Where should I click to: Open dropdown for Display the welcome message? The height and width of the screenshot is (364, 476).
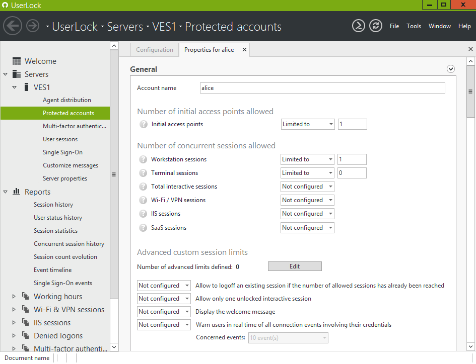tap(164, 312)
